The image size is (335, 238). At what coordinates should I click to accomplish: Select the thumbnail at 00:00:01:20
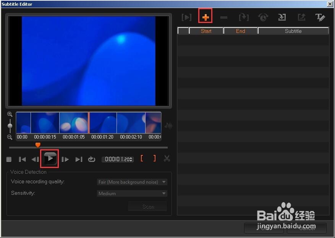(x=102, y=123)
